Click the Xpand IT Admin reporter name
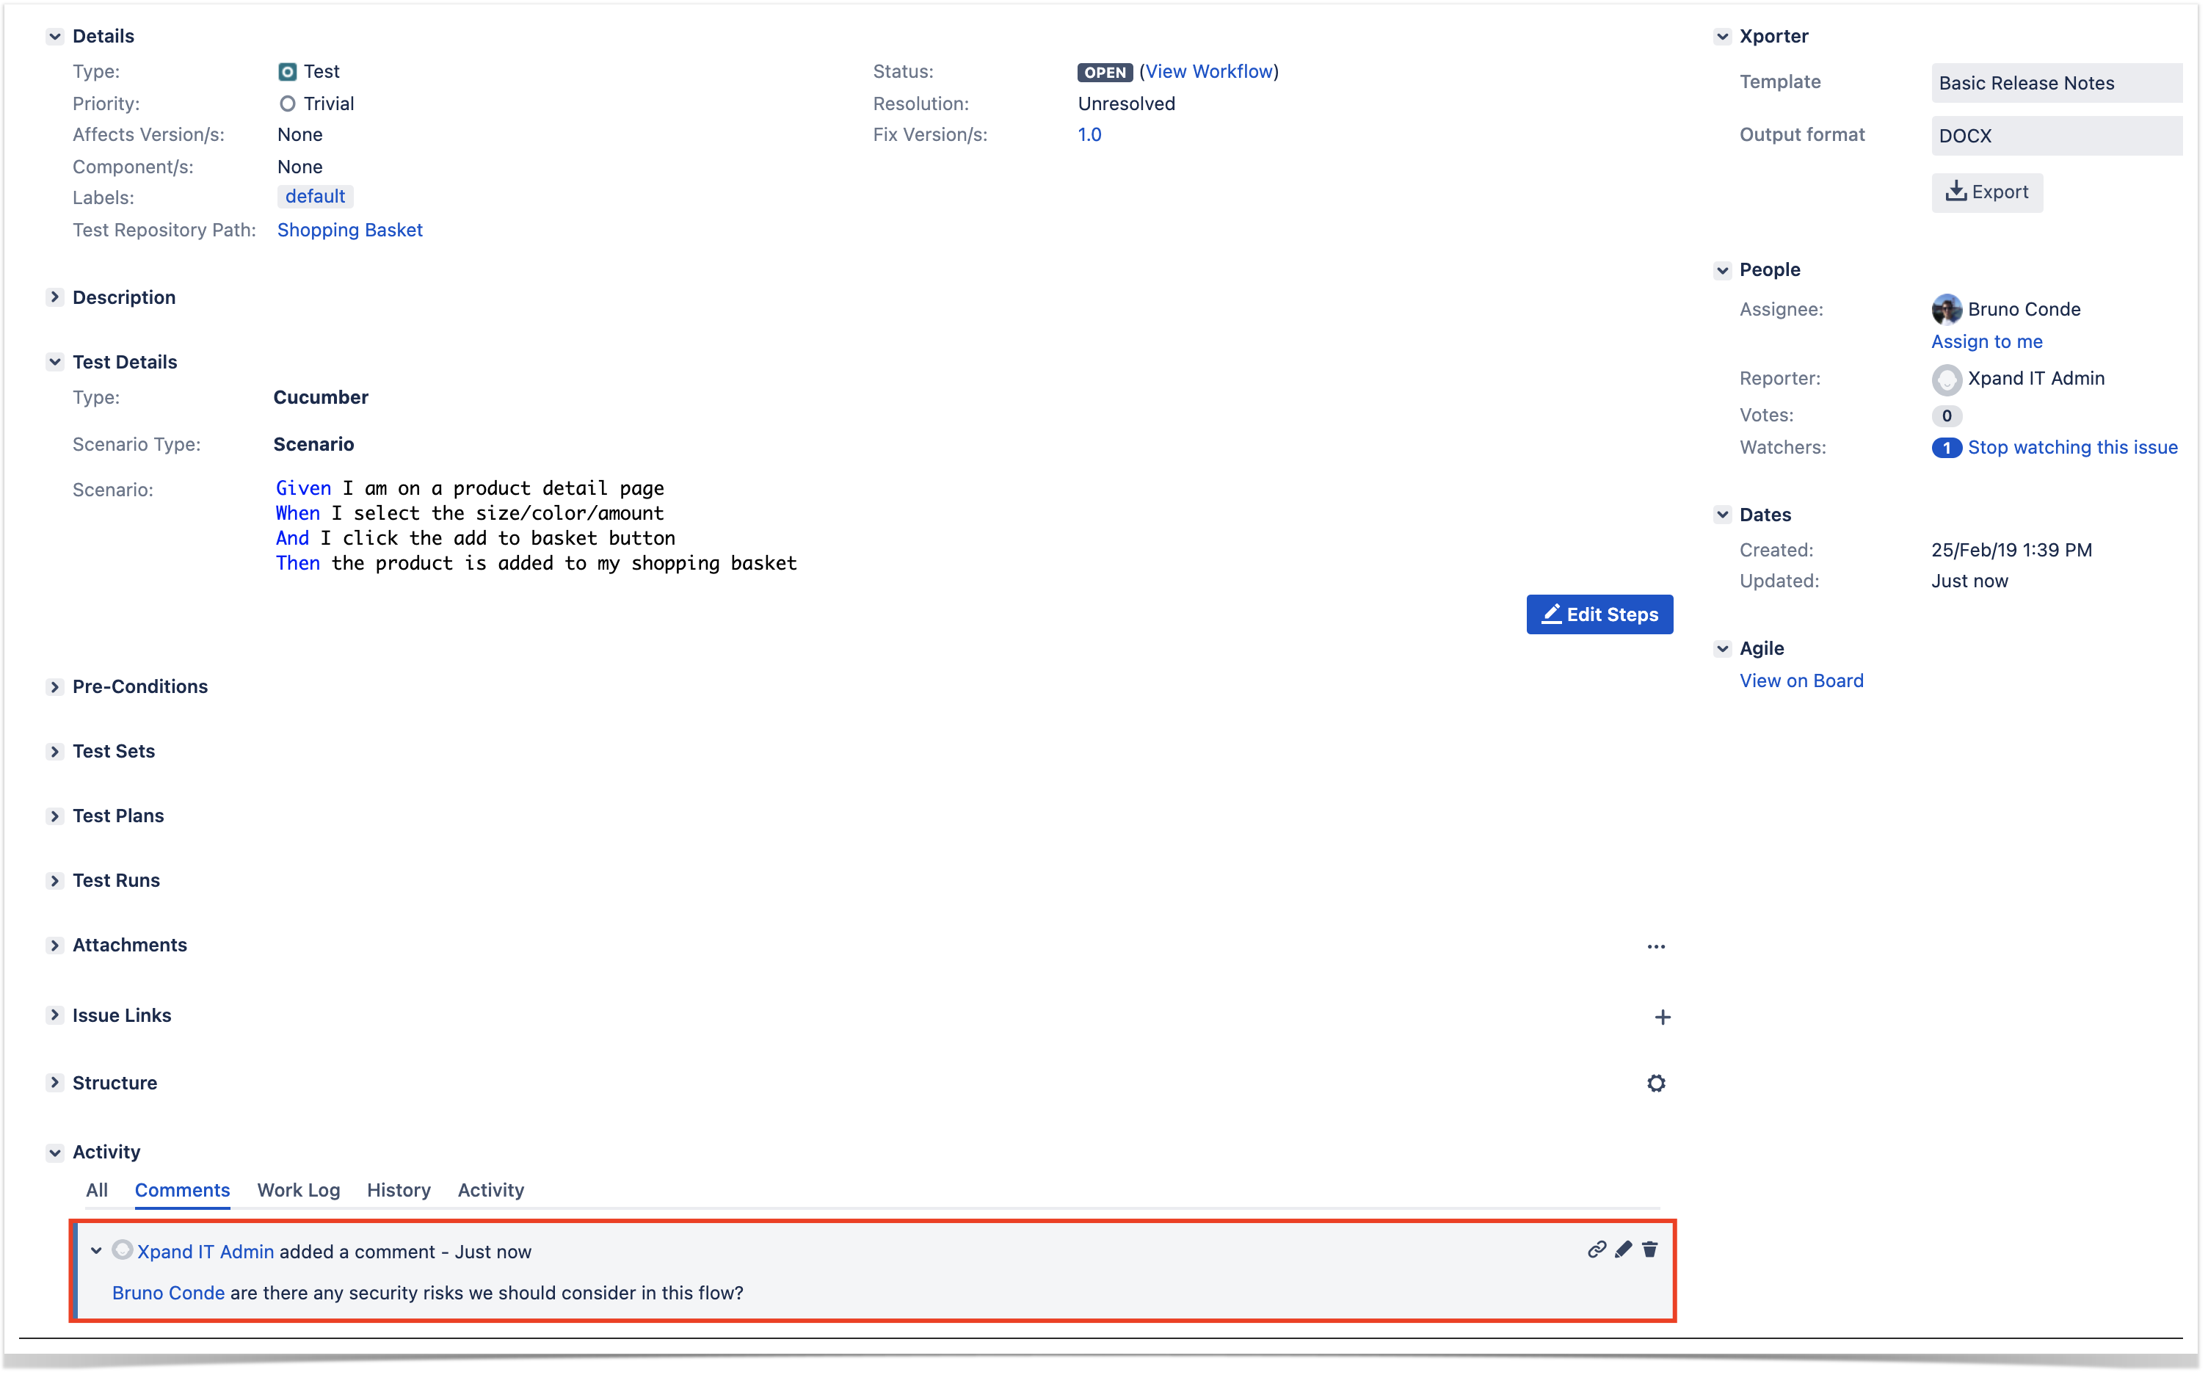This screenshot has height=1375, width=2208. pyautogui.click(x=2035, y=378)
